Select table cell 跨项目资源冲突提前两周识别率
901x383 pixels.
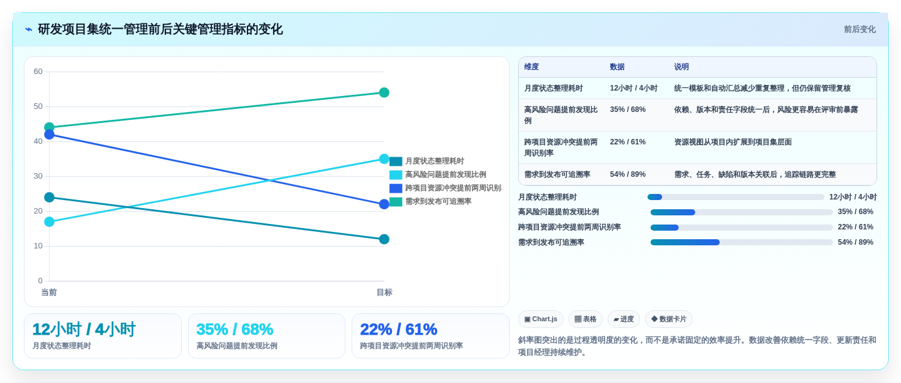pos(561,147)
